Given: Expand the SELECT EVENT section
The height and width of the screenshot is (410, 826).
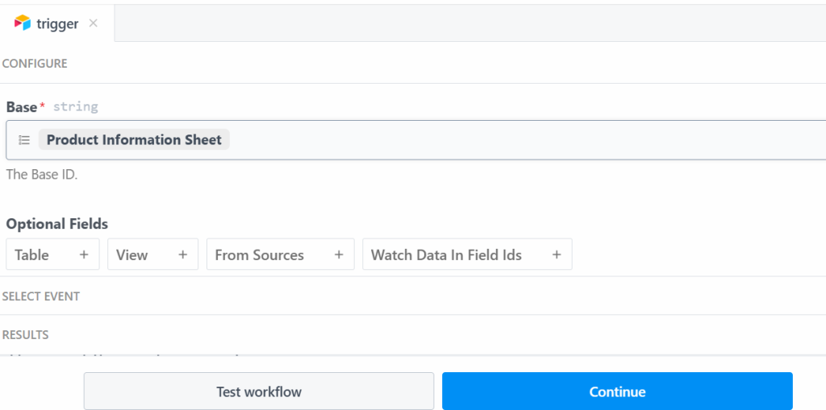Looking at the screenshot, I should click(x=40, y=296).
